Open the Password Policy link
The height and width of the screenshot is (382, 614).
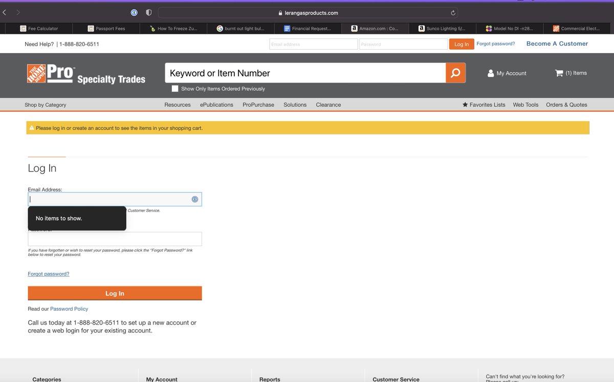click(x=69, y=309)
